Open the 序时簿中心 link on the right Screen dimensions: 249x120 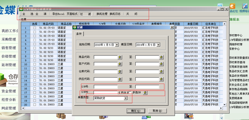(x=236, y=35)
